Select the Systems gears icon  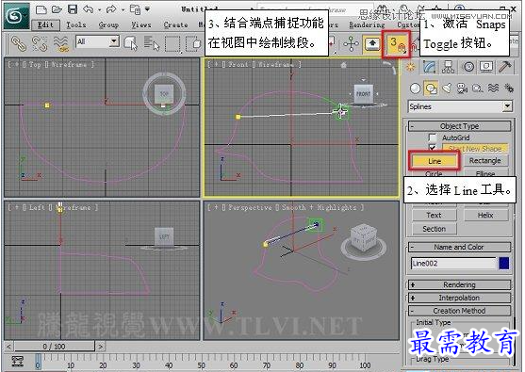pyautogui.click(x=509, y=89)
